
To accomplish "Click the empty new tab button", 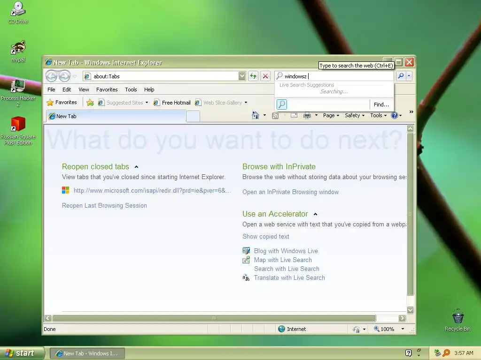I will pyautogui.click(x=193, y=117).
